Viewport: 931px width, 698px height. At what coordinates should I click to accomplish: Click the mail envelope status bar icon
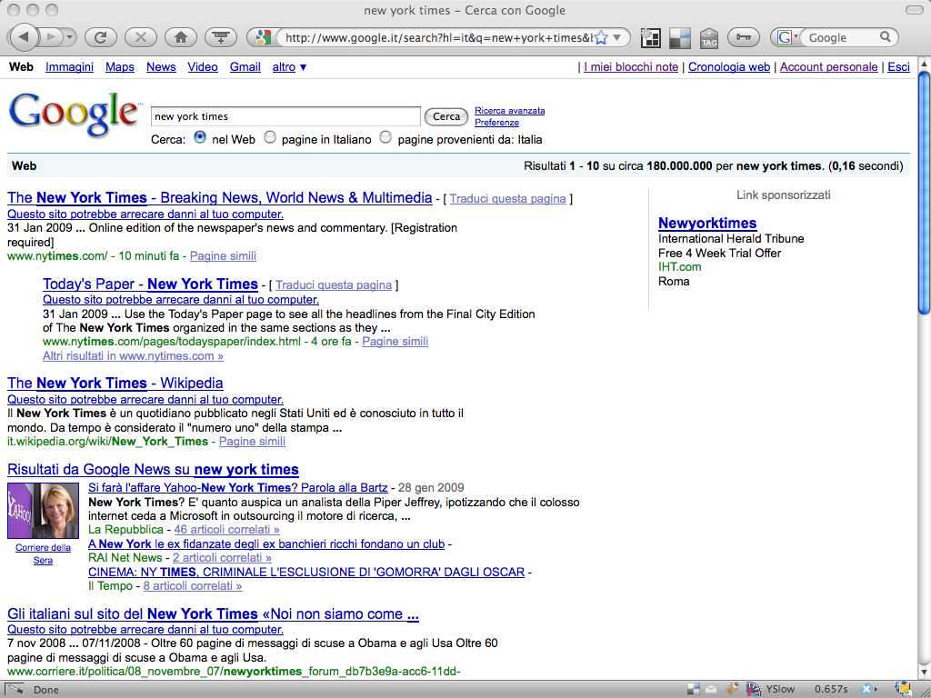pyautogui.click(x=711, y=689)
